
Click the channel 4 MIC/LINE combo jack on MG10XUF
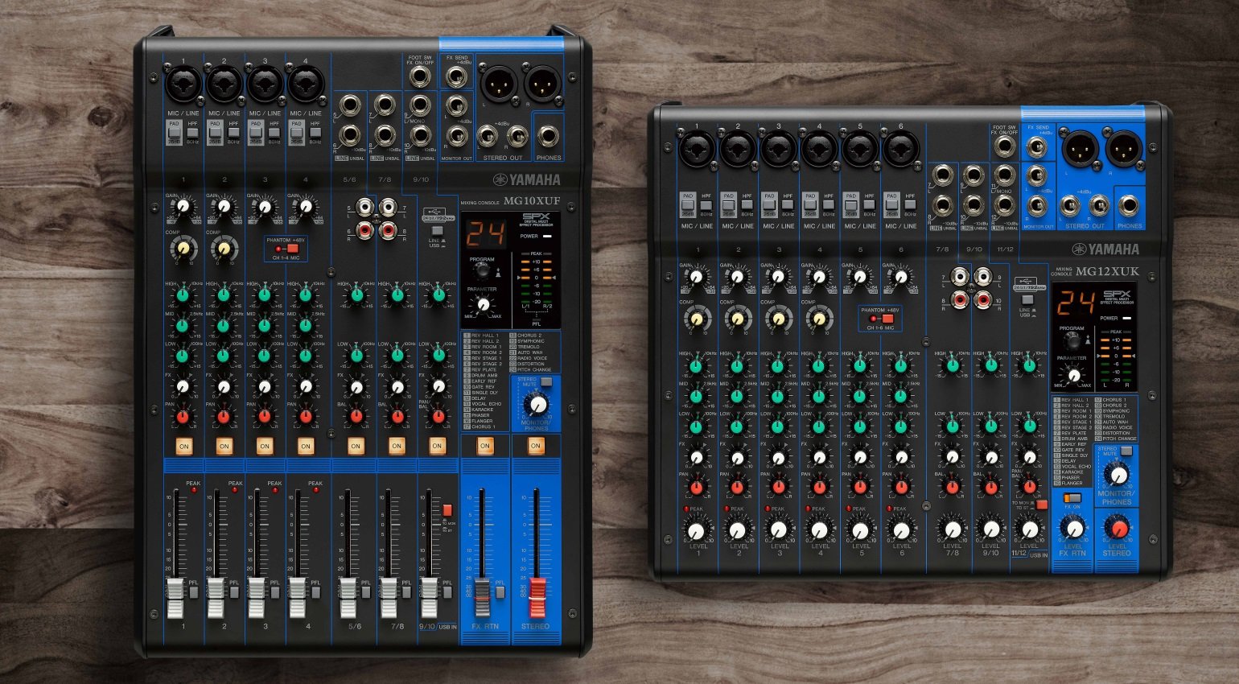pyautogui.click(x=306, y=83)
